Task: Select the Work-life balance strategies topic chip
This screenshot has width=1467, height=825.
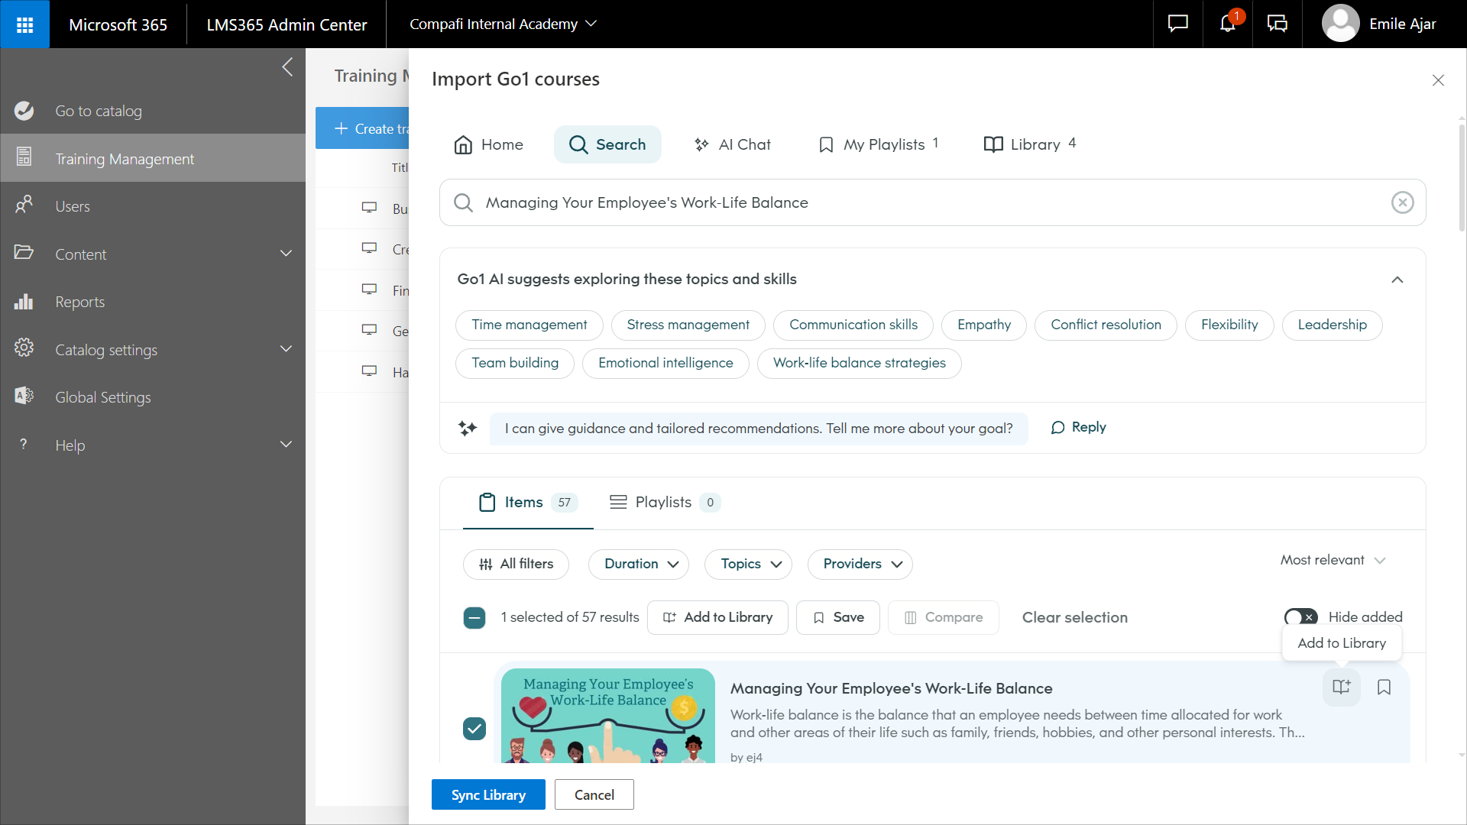Action: (x=860, y=363)
